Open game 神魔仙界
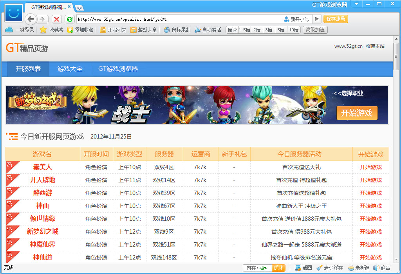 (42, 244)
